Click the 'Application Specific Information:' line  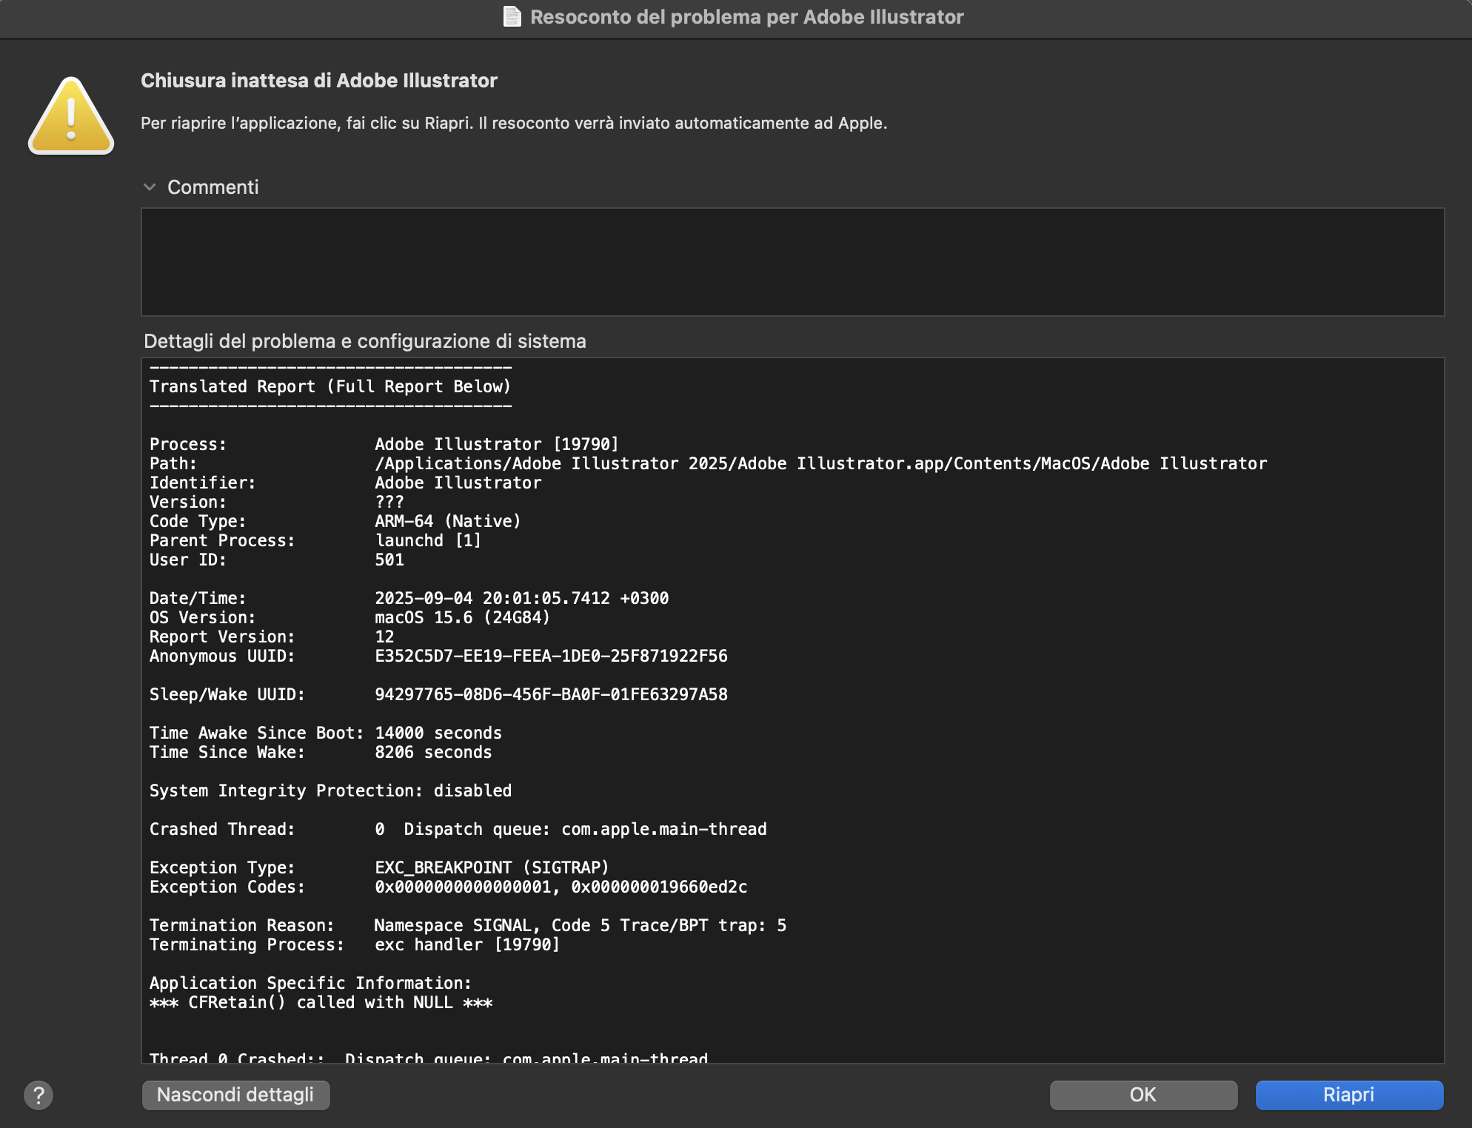[310, 983]
